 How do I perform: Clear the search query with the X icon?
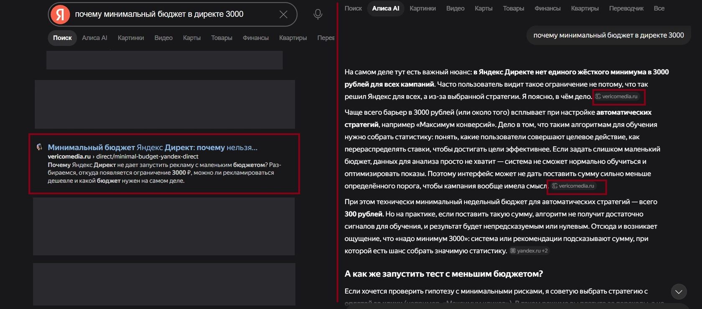(x=283, y=14)
